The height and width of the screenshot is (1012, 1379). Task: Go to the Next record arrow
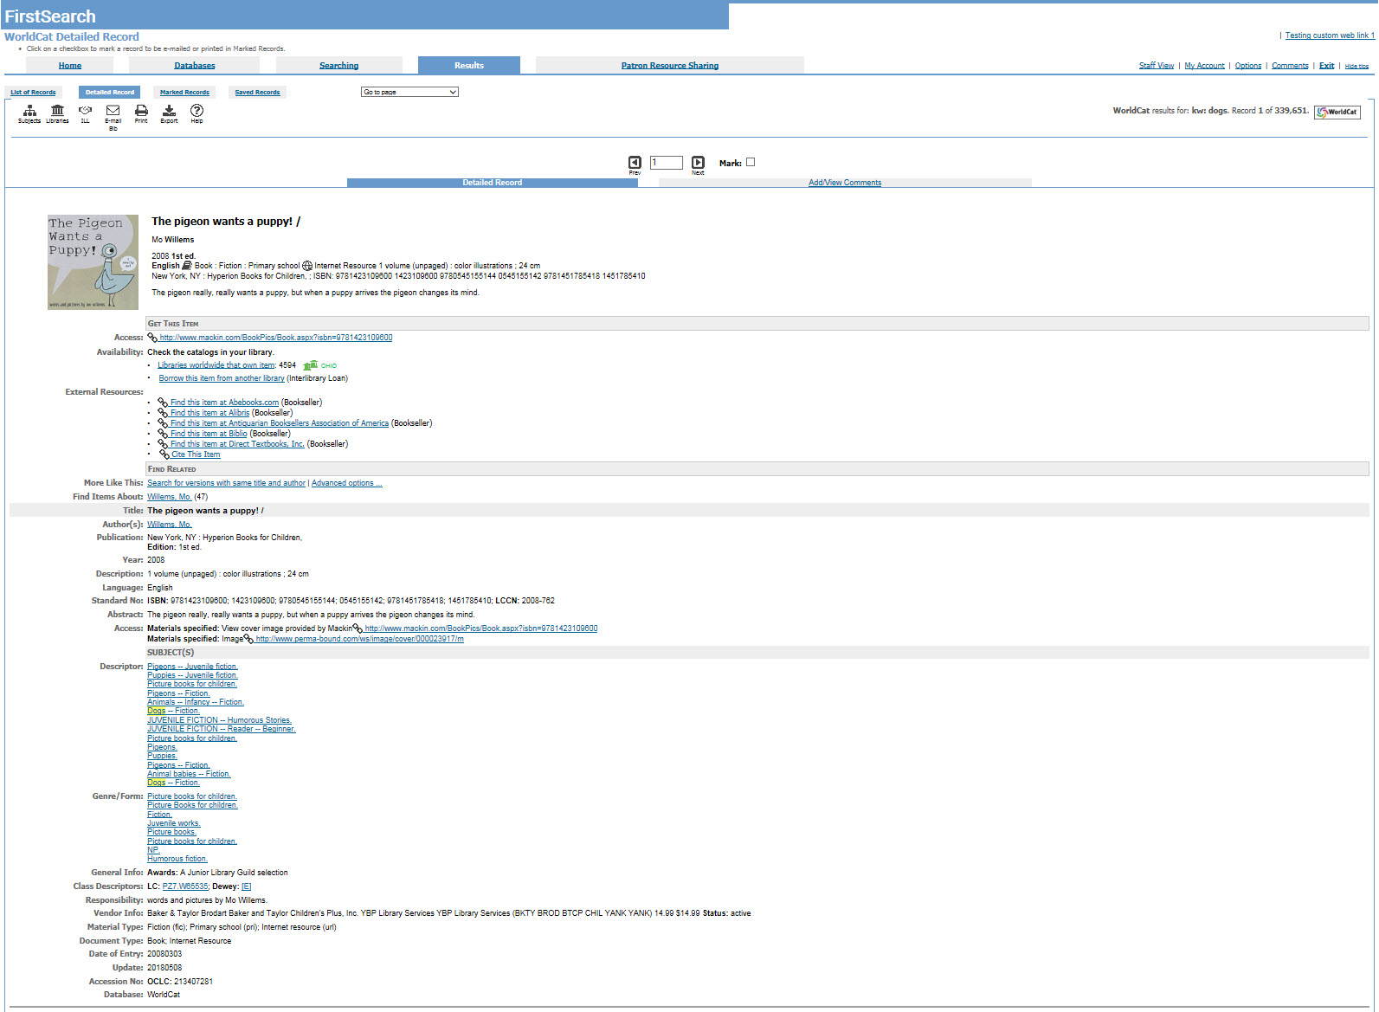tap(698, 163)
